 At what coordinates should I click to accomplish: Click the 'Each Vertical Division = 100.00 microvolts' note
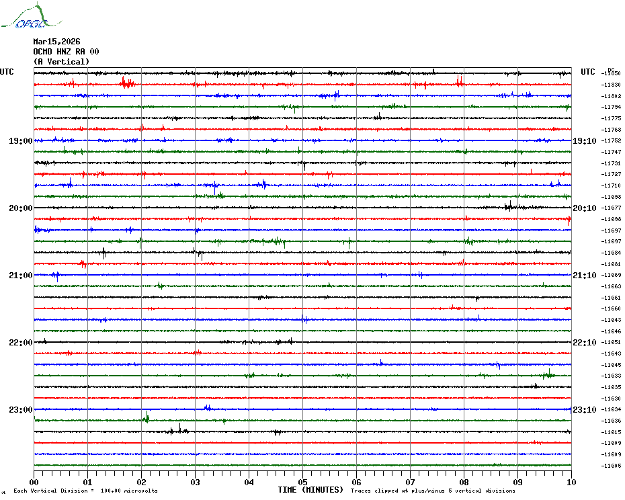click(x=86, y=491)
